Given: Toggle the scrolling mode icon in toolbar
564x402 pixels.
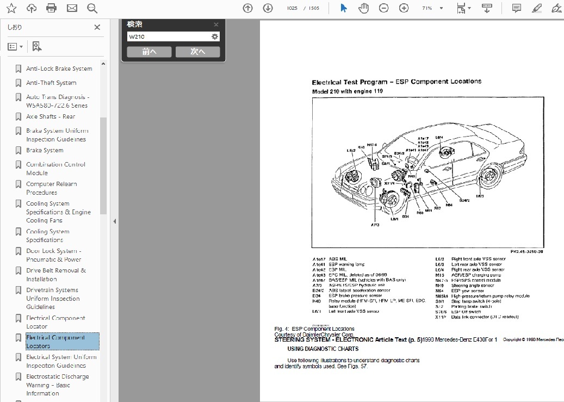Looking at the screenshot, I should coord(486,8).
